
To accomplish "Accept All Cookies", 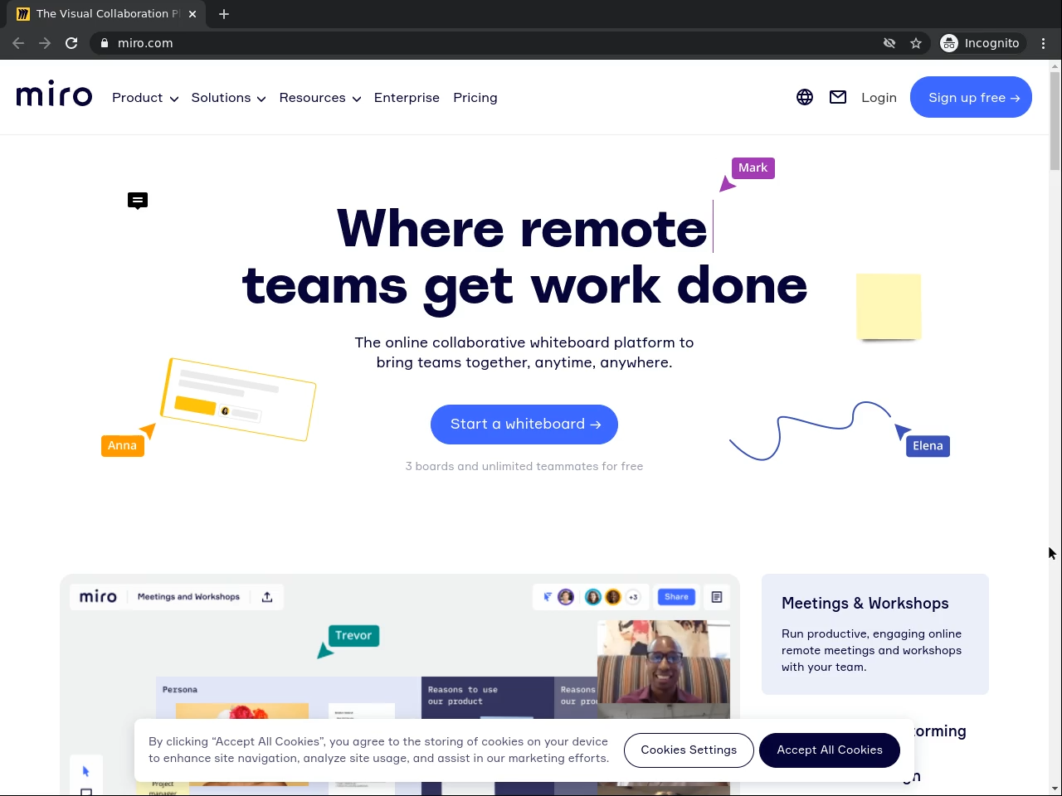I will pyautogui.click(x=830, y=750).
